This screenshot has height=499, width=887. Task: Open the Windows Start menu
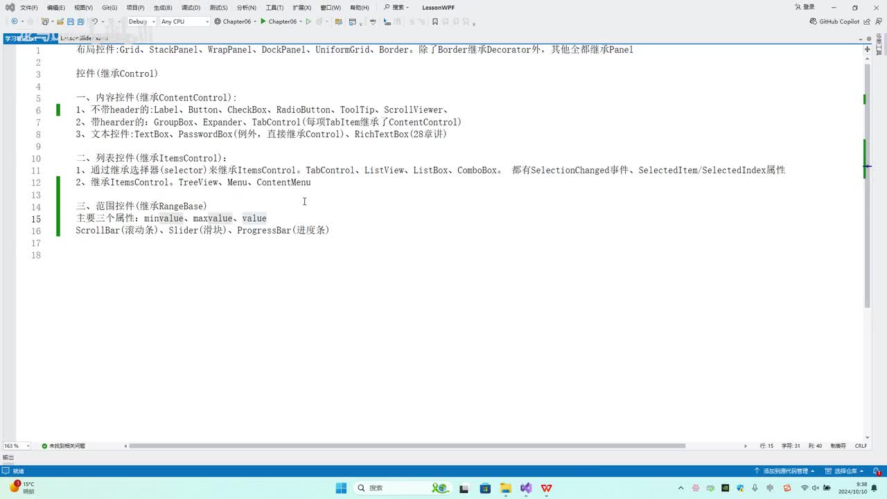click(x=341, y=488)
